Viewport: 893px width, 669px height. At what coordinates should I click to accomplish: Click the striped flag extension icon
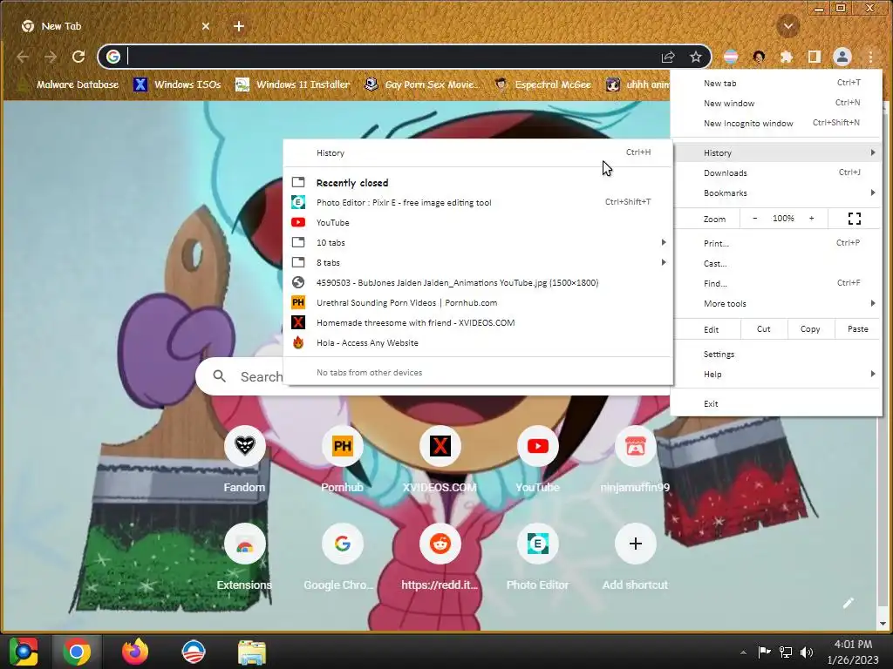click(x=731, y=57)
